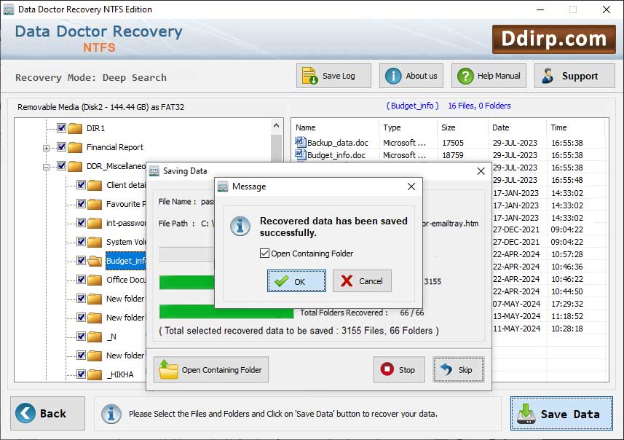Click the folders recovered progress bar
This screenshot has width=624, height=440.
point(226,312)
